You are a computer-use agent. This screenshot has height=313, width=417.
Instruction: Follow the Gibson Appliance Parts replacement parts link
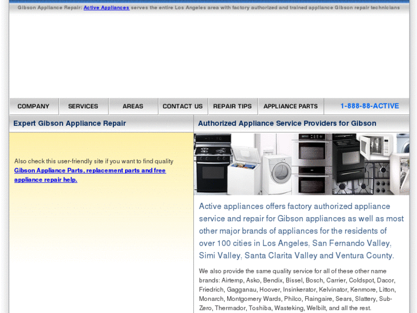[x=90, y=175]
